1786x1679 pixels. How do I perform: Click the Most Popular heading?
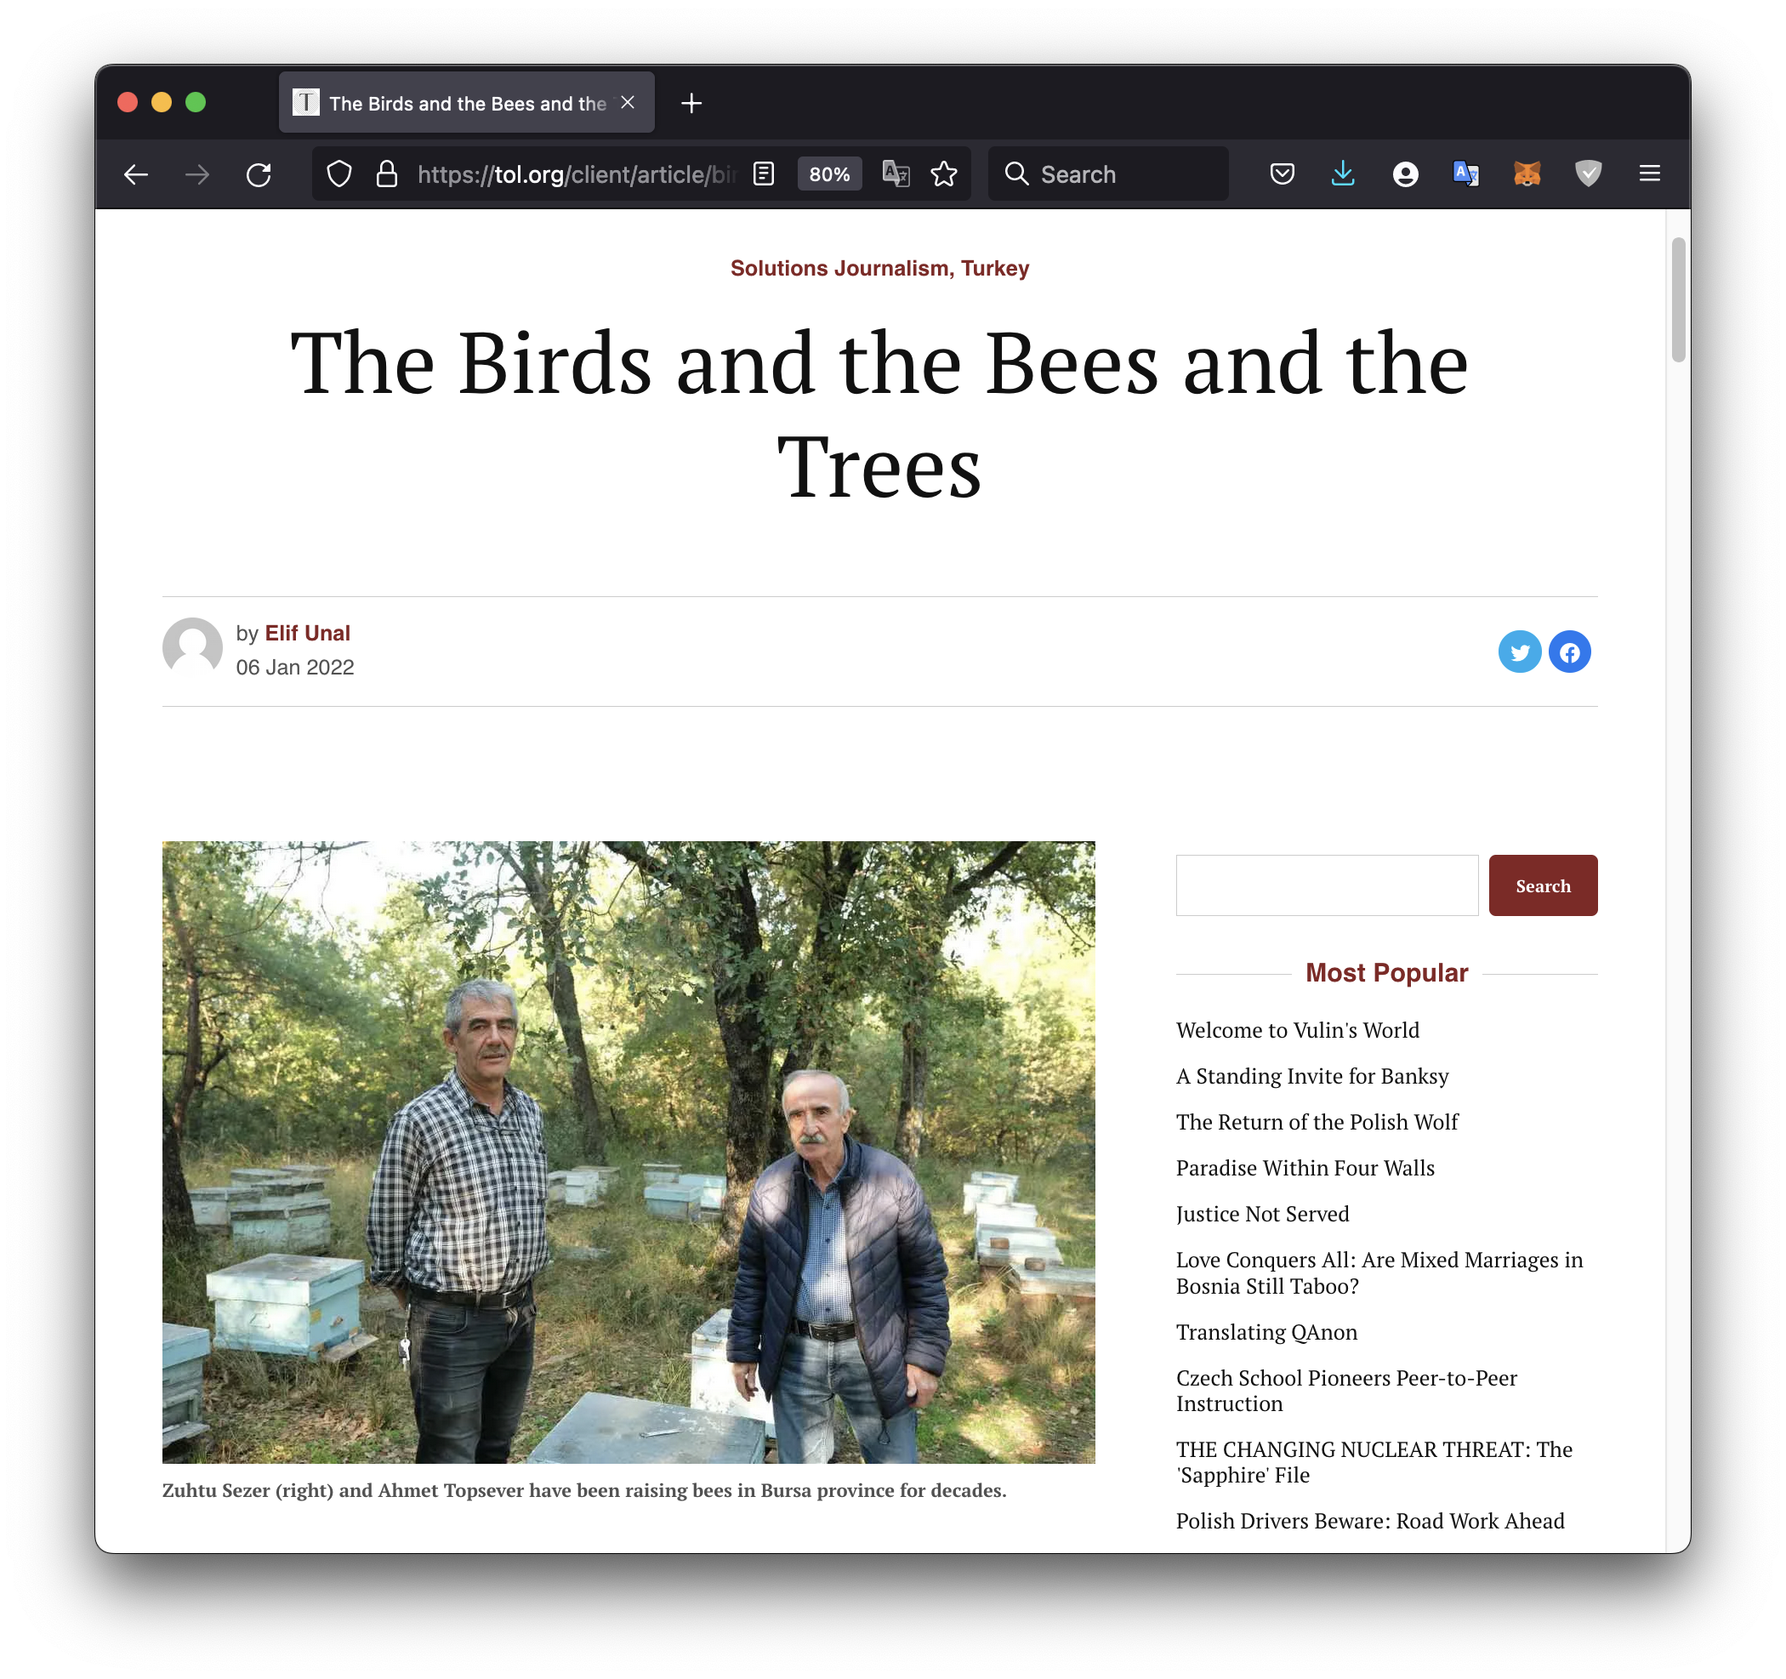pyautogui.click(x=1387, y=973)
